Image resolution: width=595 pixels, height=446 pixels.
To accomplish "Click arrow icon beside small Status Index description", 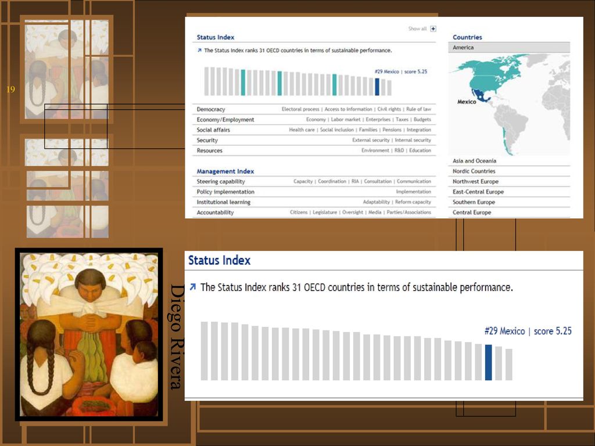I will (199, 51).
